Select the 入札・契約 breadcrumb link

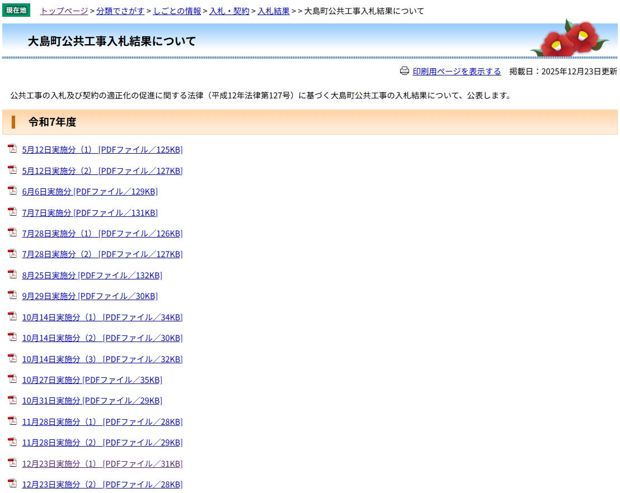click(229, 11)
